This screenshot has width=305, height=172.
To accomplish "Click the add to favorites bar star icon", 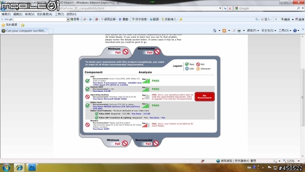I will [x=23, y=25].
